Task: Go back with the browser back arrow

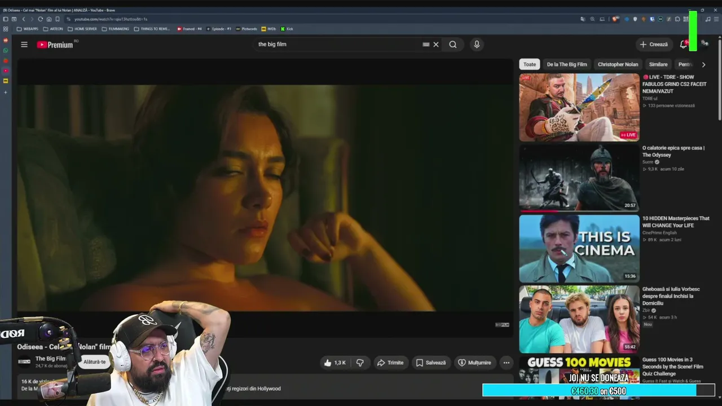Action: pyautogui.click(x=24, y=19)
